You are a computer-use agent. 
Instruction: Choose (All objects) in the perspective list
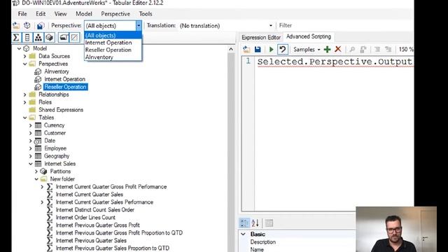point(113,36)
